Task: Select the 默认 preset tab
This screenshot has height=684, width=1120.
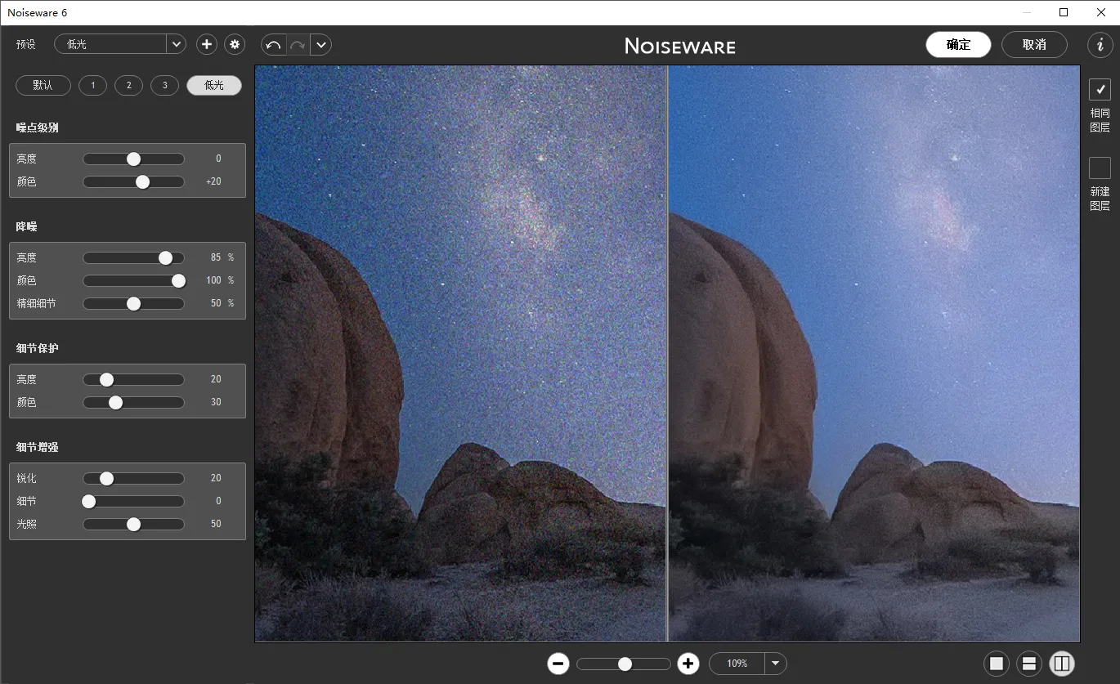Action: pyautogui.click(x=43, y=86)
